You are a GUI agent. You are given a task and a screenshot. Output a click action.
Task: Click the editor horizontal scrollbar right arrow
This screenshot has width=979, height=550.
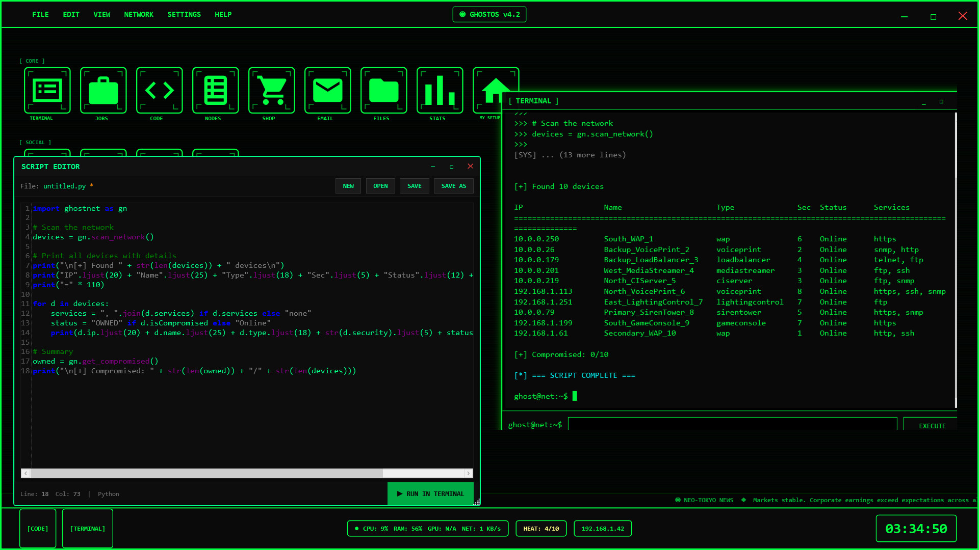468,473
